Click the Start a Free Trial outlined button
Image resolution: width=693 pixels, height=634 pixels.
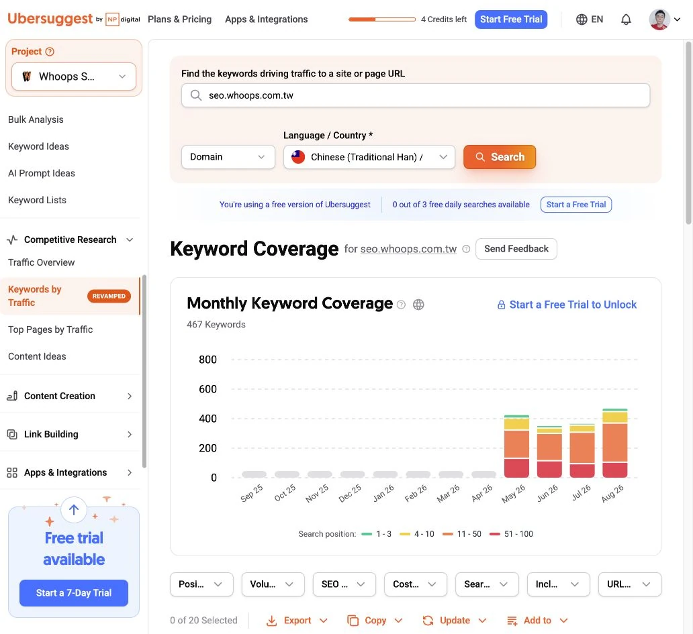576,205
